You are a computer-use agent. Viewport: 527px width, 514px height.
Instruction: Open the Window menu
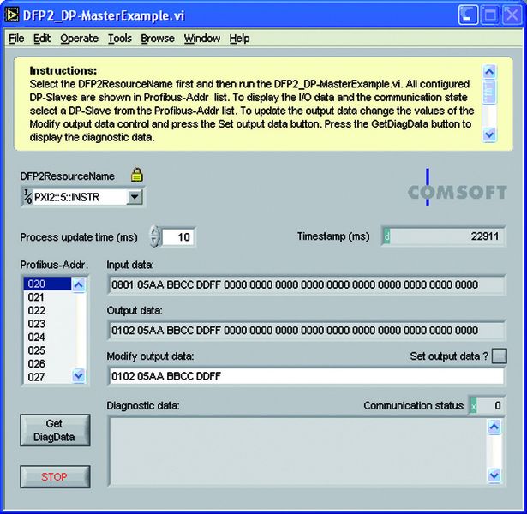[201, 39]
